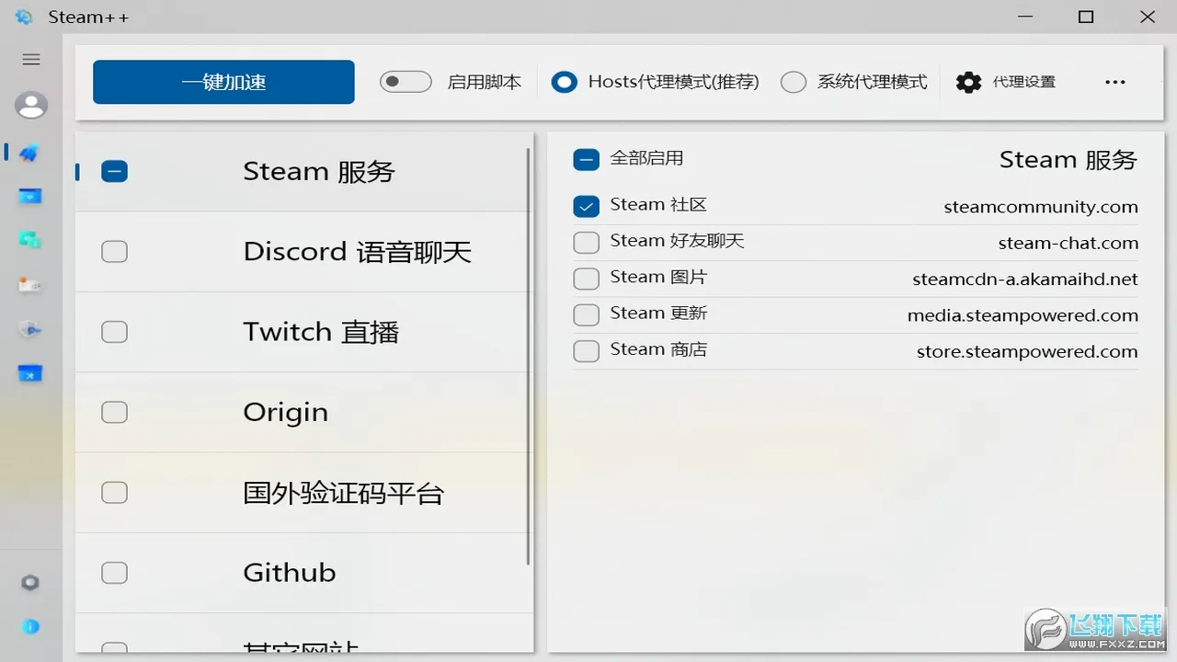Click the user account avatar icon
The height and width of the screenshot is (662, 1177).
pyautogui.click(x=31, y=106)
